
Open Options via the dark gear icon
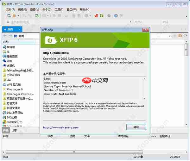click(109, 15)
